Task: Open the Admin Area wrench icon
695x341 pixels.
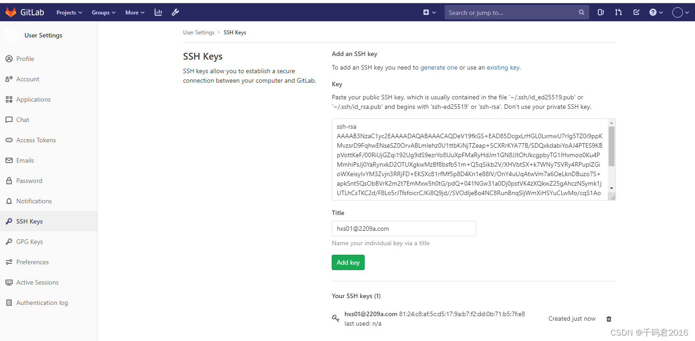Action: point(175,12)
